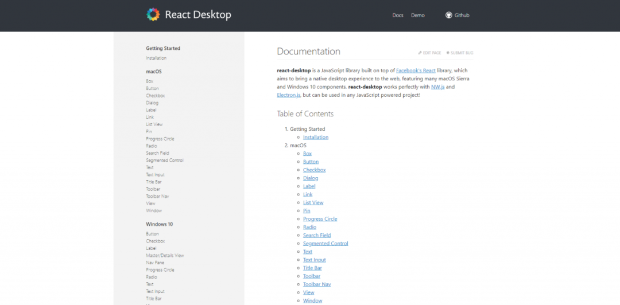Screen dimensions: 620x305
Task: Select Toolbar Nav in the left sidebar
Action: coord(157,196)
